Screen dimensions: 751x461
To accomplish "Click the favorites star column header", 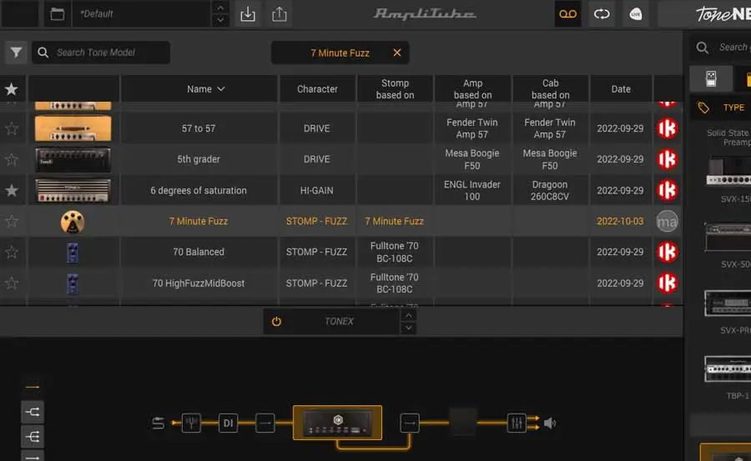I will (x=12, y=89).
